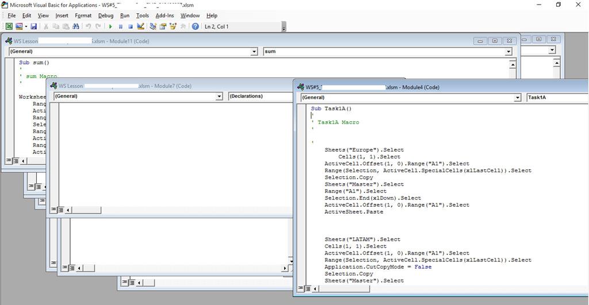
Task: Toggle Design Mode icon
Action: pos(140,26)
